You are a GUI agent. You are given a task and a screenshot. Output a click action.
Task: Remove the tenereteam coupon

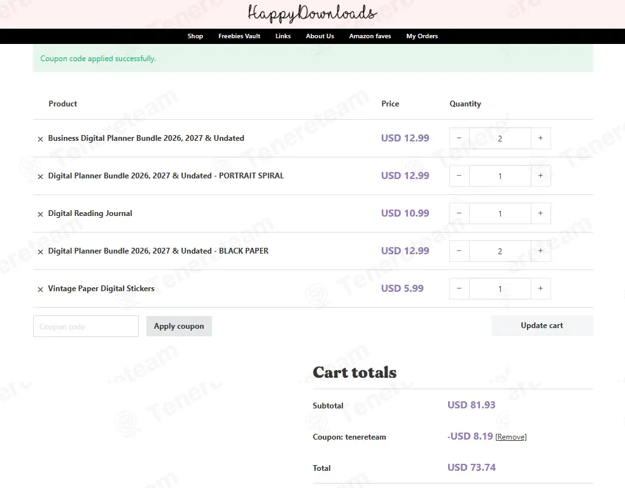click(x=511, y=437)
